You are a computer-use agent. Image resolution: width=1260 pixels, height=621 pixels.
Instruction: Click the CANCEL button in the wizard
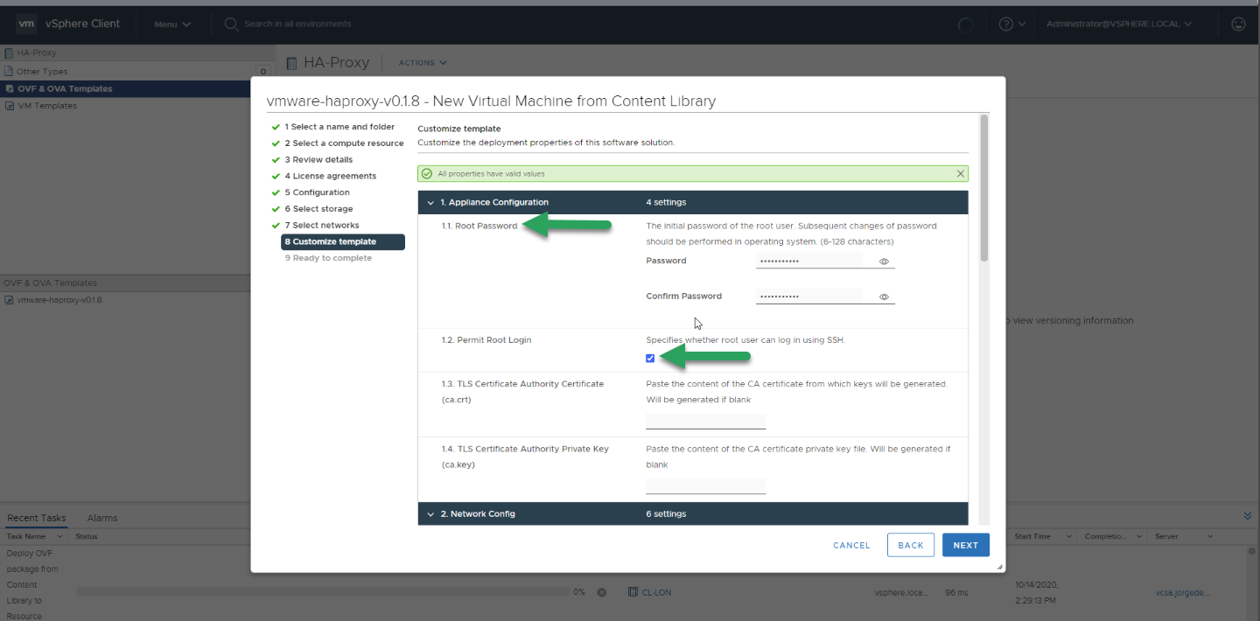[851, 545]
